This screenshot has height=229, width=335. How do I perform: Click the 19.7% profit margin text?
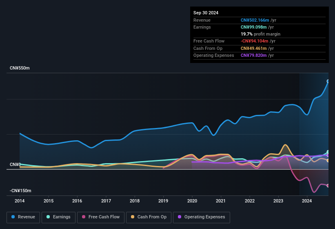click(260, 34)
